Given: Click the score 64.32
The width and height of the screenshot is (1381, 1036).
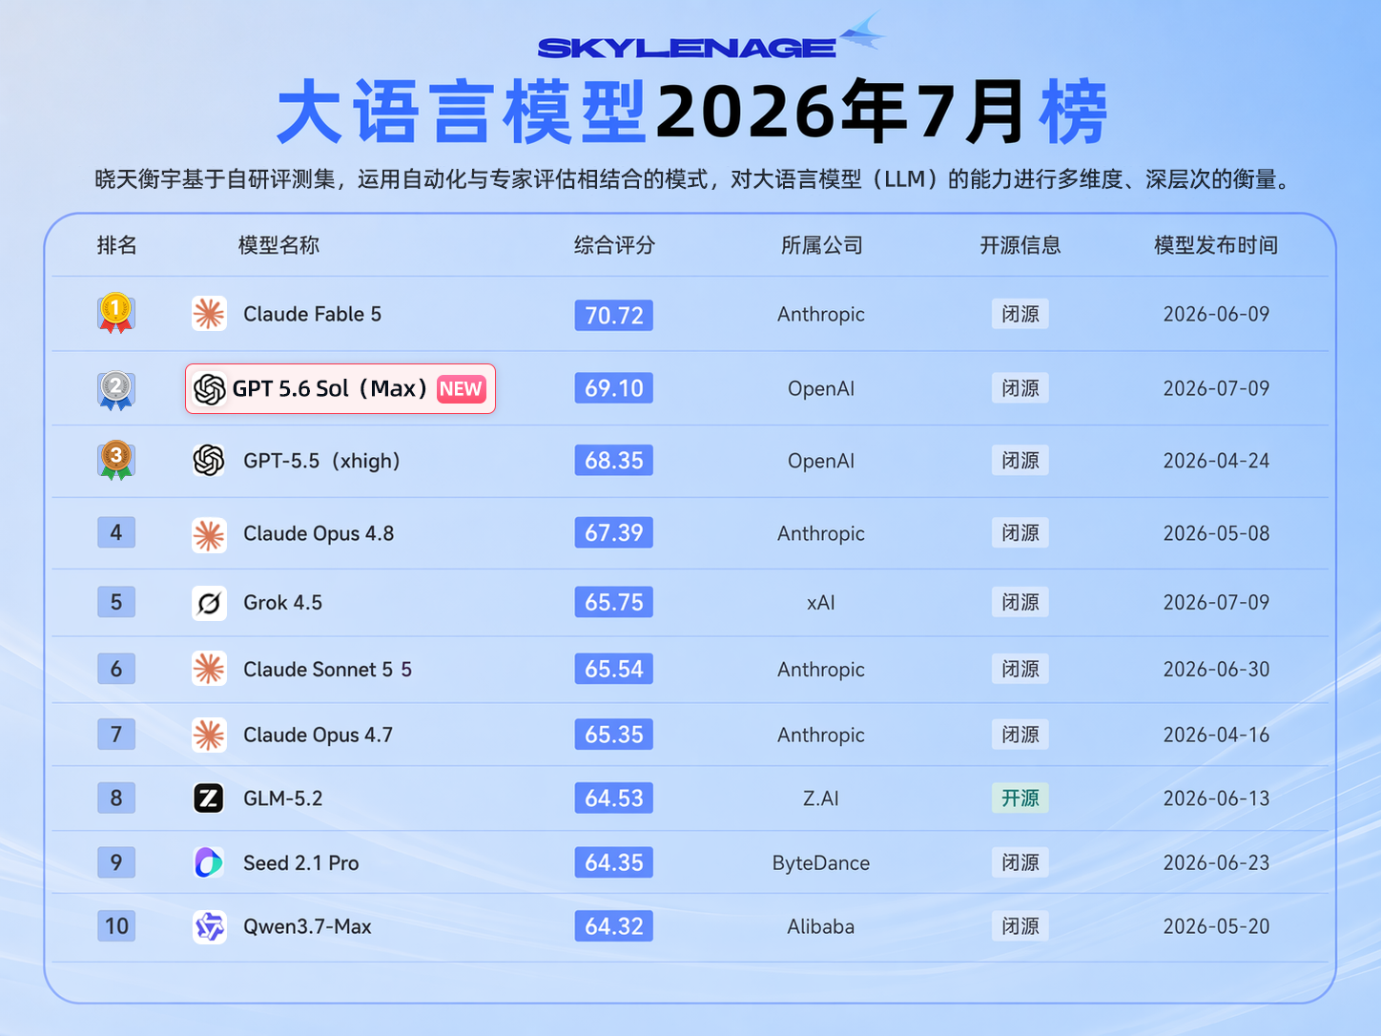Looking at the screenshot, I should [614, 926].
